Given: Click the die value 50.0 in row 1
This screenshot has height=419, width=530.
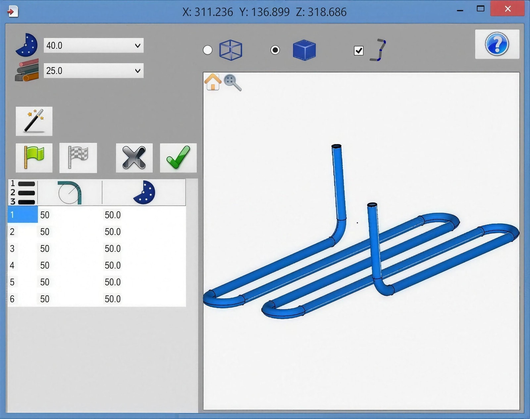Looking at the screenshot, I should coord(113,215).
